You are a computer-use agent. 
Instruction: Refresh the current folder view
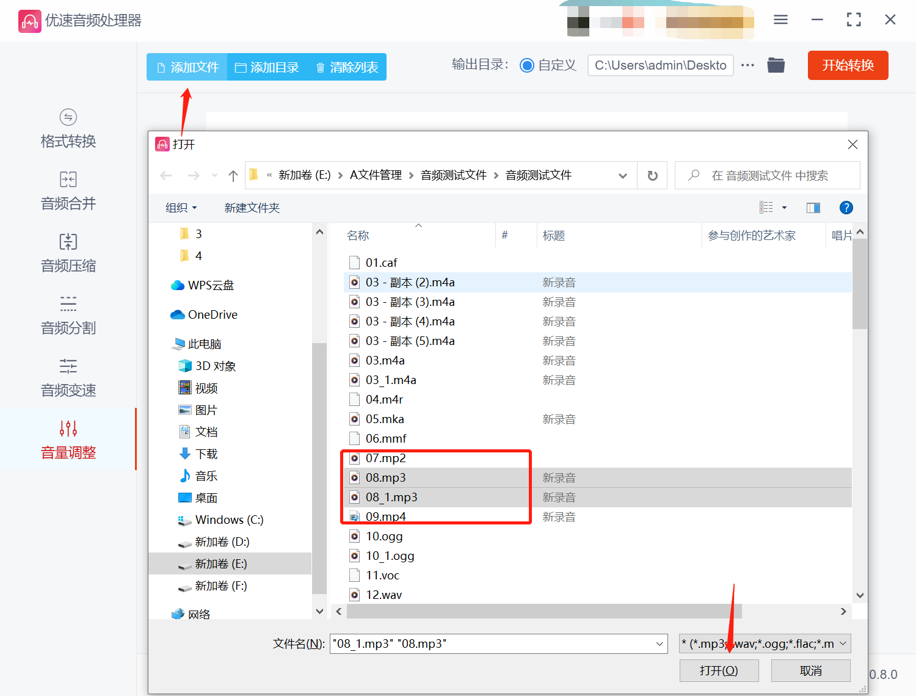[652, 176]
